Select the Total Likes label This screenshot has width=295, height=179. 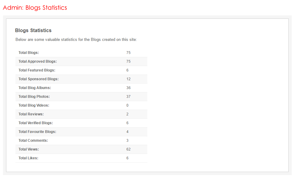tap(28, 158)
